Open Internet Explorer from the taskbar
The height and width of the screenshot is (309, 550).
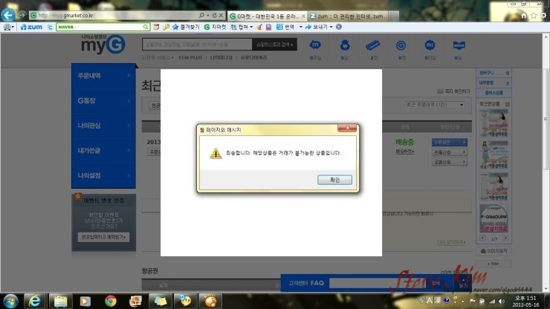[34, 302]
